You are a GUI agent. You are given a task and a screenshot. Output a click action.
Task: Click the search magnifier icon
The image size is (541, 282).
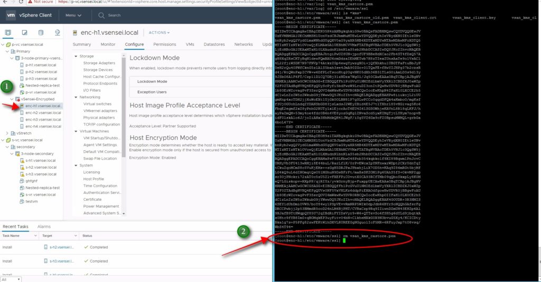click(101, 15)
